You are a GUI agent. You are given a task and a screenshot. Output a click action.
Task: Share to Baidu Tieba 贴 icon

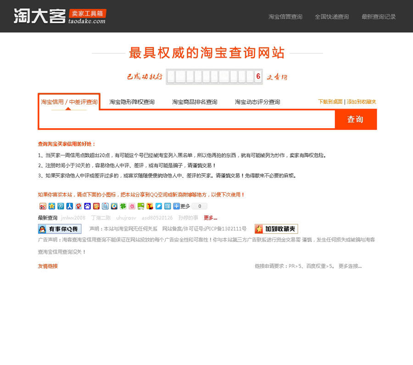pos(105,206)
